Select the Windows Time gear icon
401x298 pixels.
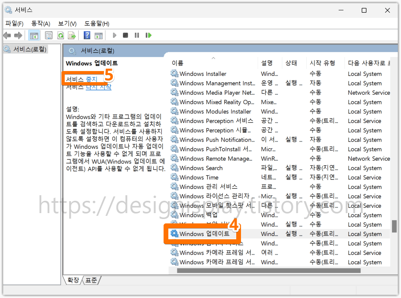(x=174, y=177)
